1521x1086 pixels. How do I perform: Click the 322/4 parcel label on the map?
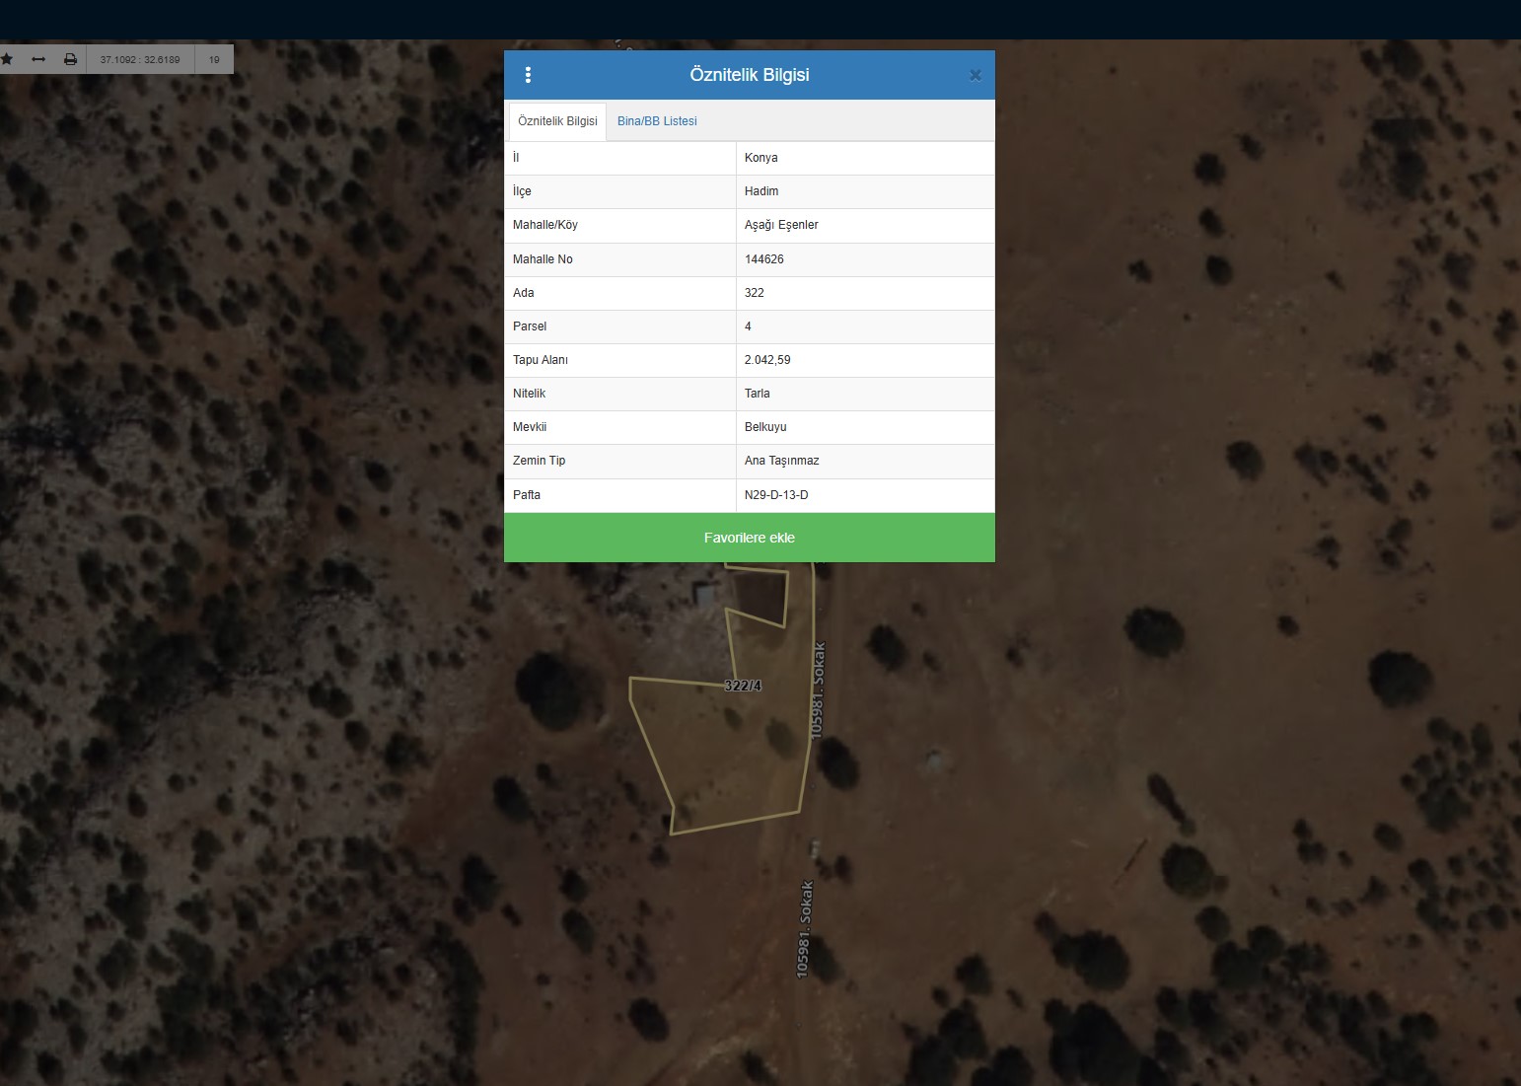[743, 686]
